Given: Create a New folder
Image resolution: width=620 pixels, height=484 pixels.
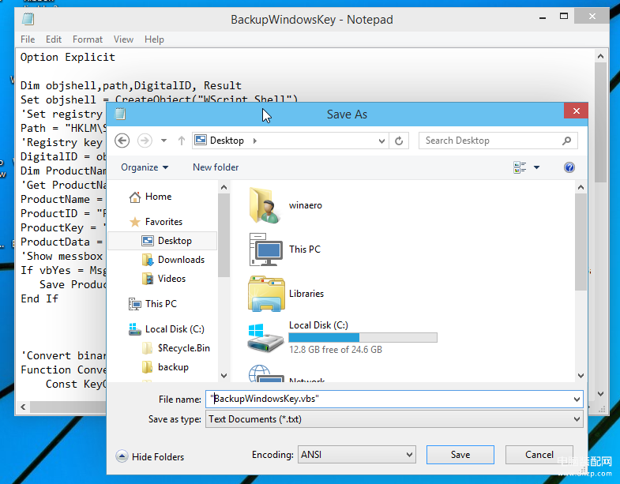Looking at the screenshot, I should coord(216,167).
